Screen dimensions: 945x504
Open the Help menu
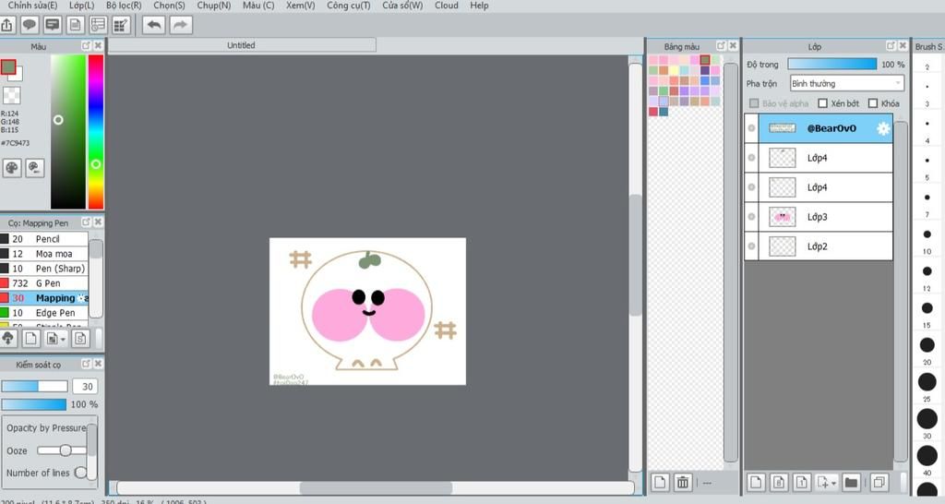[479, 6]
